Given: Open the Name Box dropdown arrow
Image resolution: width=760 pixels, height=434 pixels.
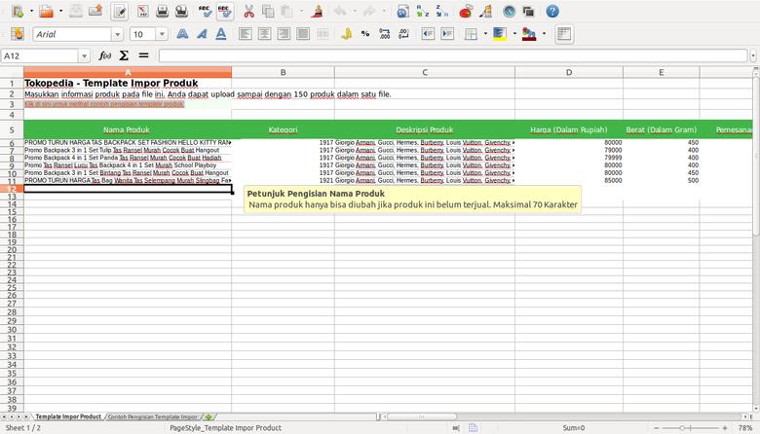Looking at the screenshot, I should [x=84, y=56].
